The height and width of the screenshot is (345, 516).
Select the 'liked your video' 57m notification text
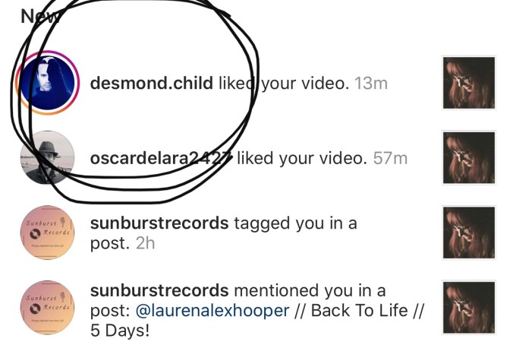(x=302, y=158)
